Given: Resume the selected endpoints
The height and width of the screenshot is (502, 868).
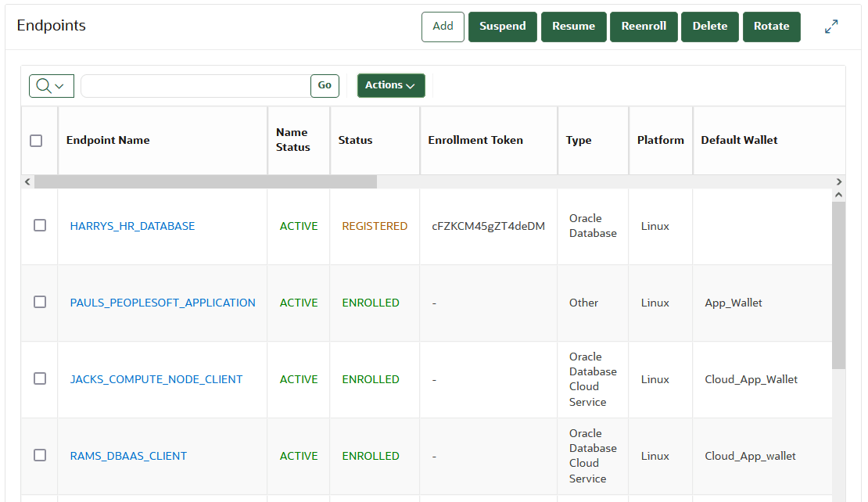Looking at the screenshot, I should tap(573, 26).
